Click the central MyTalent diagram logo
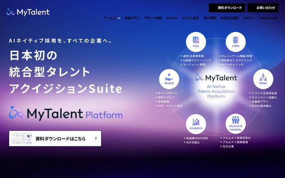 [216, 78]
